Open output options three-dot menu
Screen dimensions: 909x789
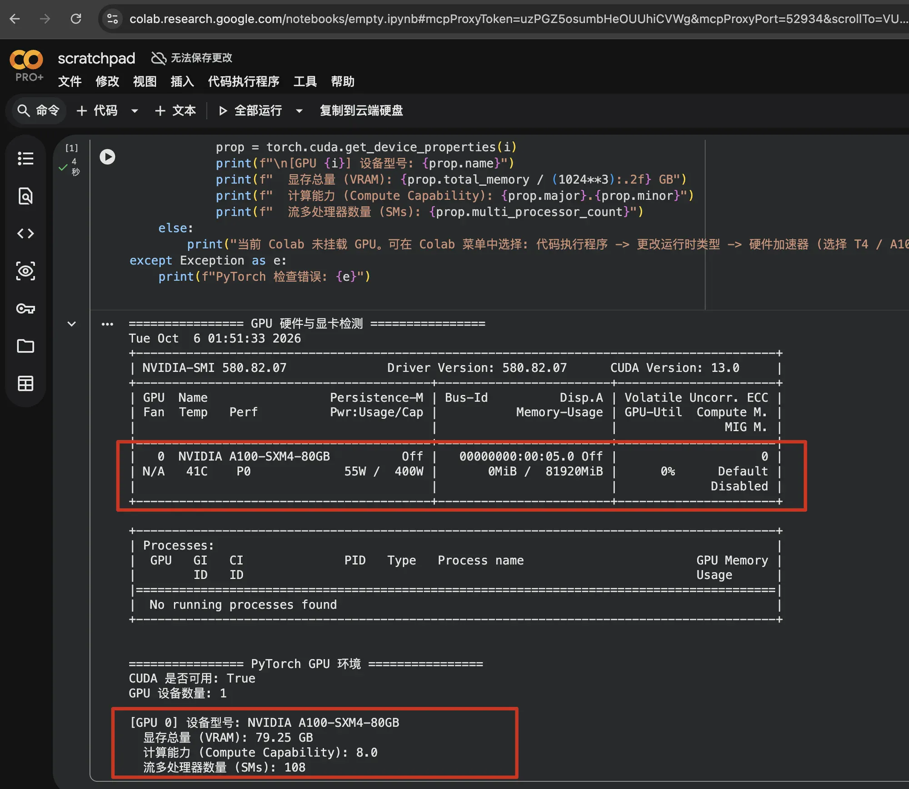tap(107, 324)
